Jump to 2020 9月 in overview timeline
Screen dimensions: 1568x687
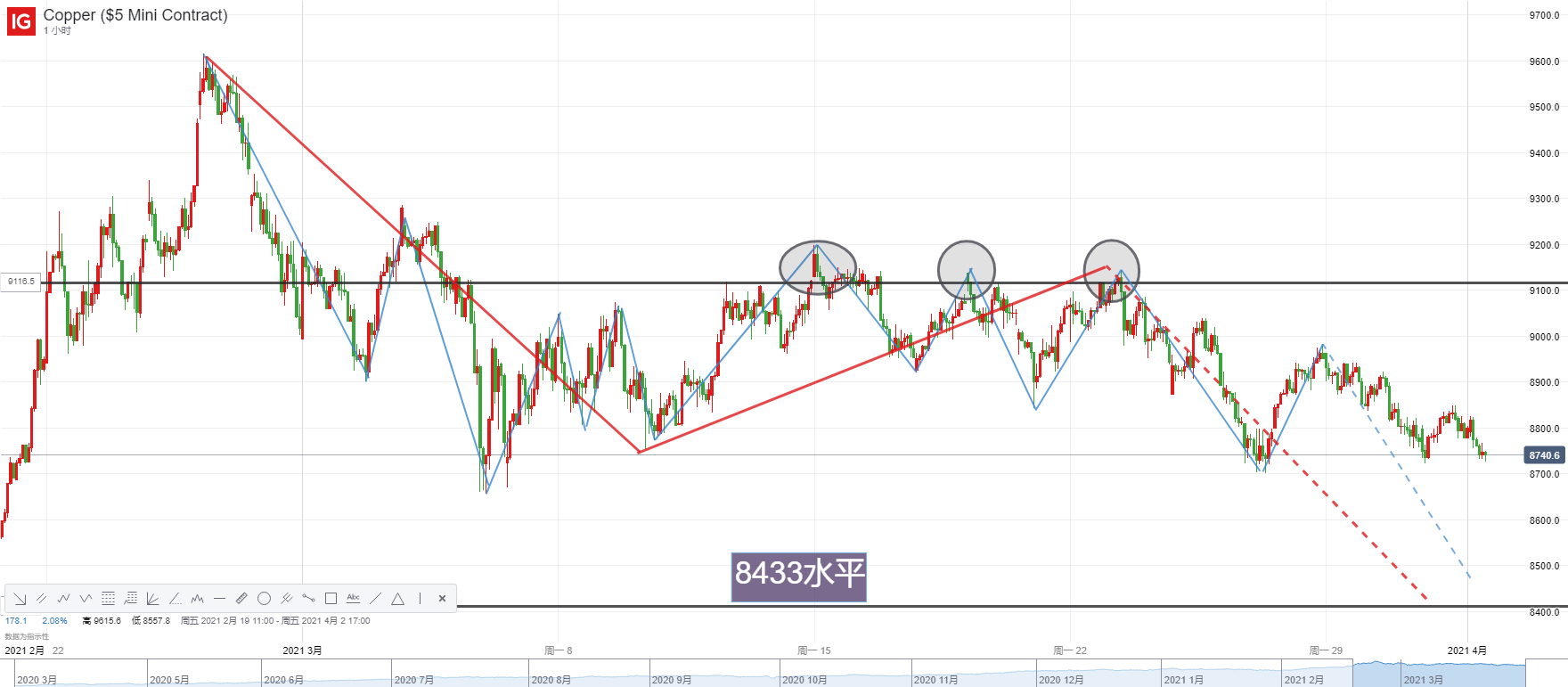pyautogui.click(x=672, y=680)
